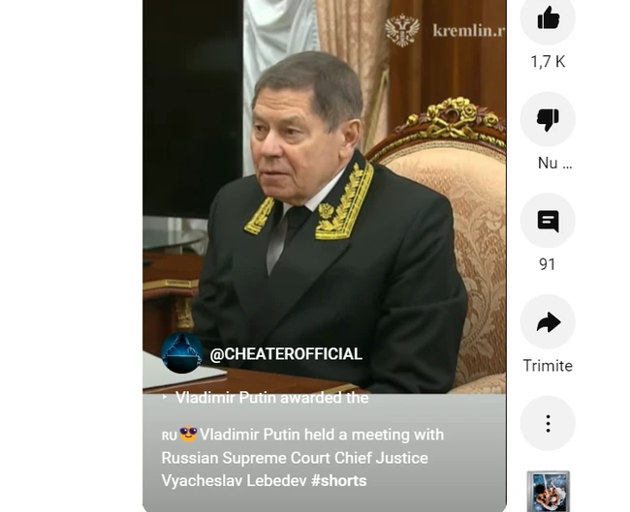This screenshot has height=512, width=630.
Task: Click the 1,7 K like count
Action: pyautogui.click(x=548, y=62)
